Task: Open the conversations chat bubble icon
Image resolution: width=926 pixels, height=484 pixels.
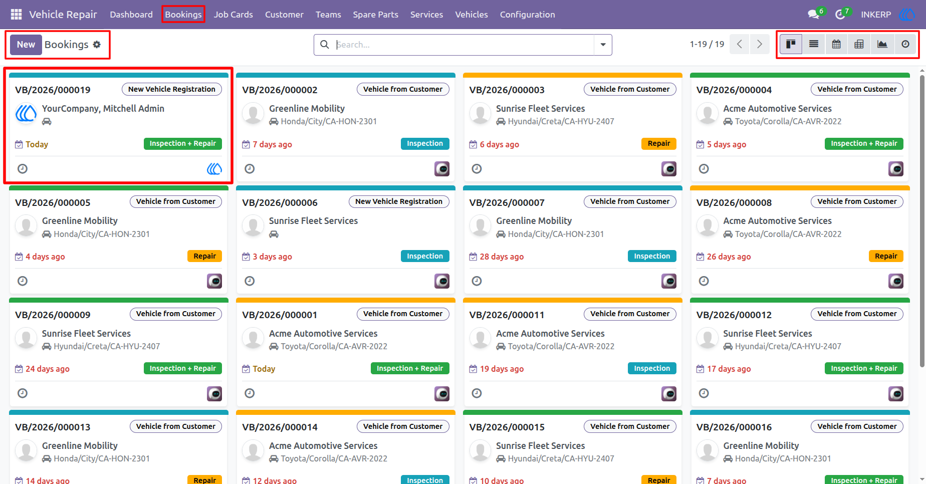Action: pos(814,15)
